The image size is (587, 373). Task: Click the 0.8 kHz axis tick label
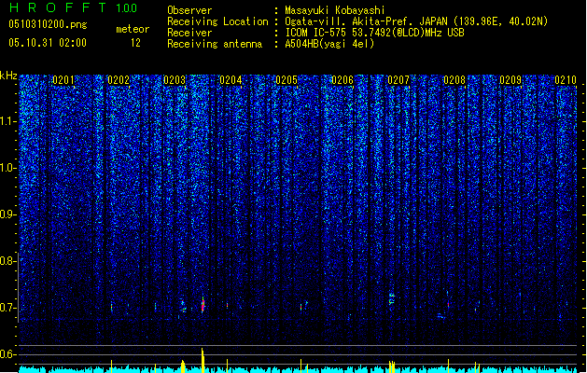(x=7, y=261)
